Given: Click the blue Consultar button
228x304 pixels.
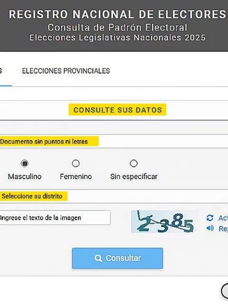Looking at the screenshot, I should [117, 258].
